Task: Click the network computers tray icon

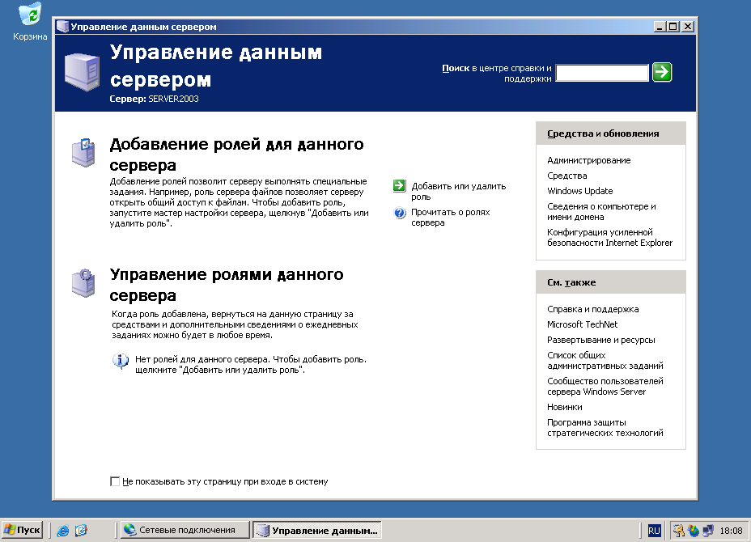Action: coord(708,531)
